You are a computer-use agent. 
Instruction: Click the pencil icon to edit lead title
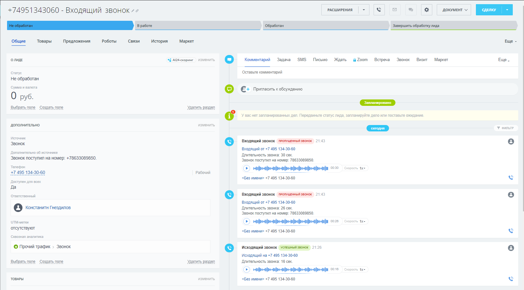[x=133, y=11]
